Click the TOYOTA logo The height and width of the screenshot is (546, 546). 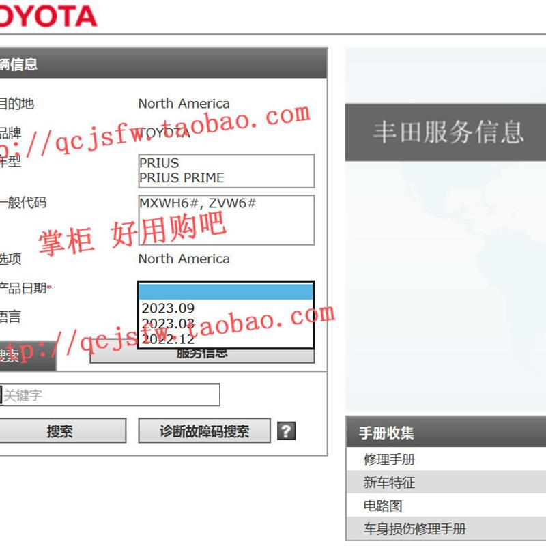(x=48, y=16)
